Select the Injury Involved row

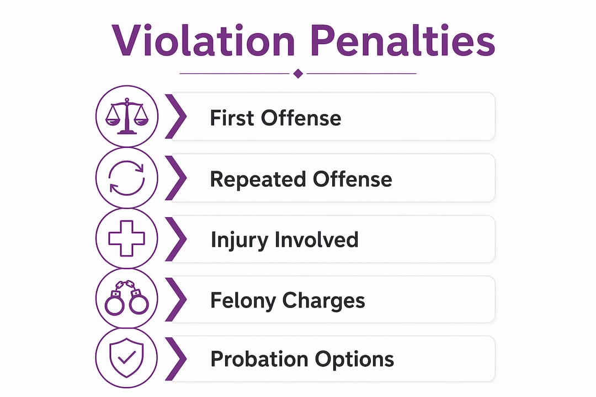pyautogui.click(x=333, y=239)
